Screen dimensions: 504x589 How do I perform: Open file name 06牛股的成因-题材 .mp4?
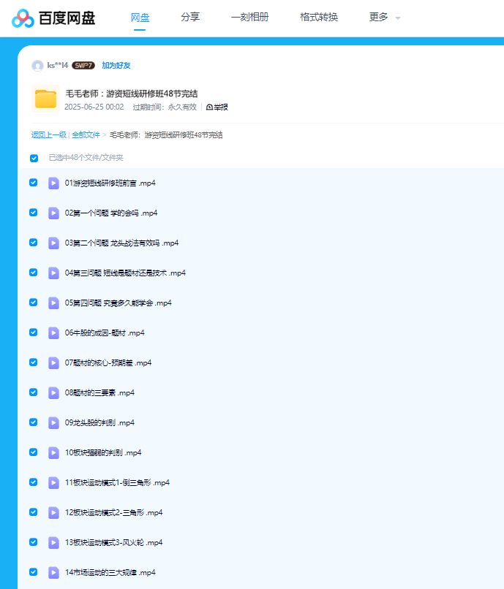click(105, 332)
